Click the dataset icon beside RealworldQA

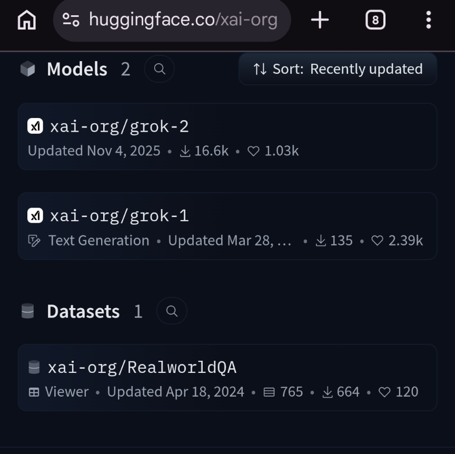click(x=34, y=367)
